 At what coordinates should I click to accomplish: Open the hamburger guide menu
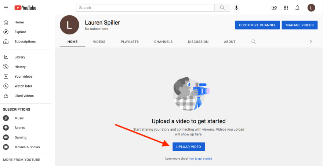[x=6, y=8]
